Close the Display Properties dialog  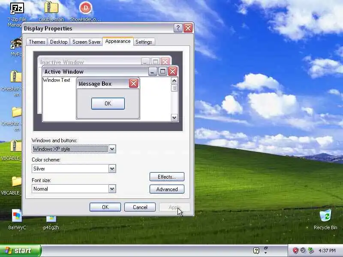point(188,28)
